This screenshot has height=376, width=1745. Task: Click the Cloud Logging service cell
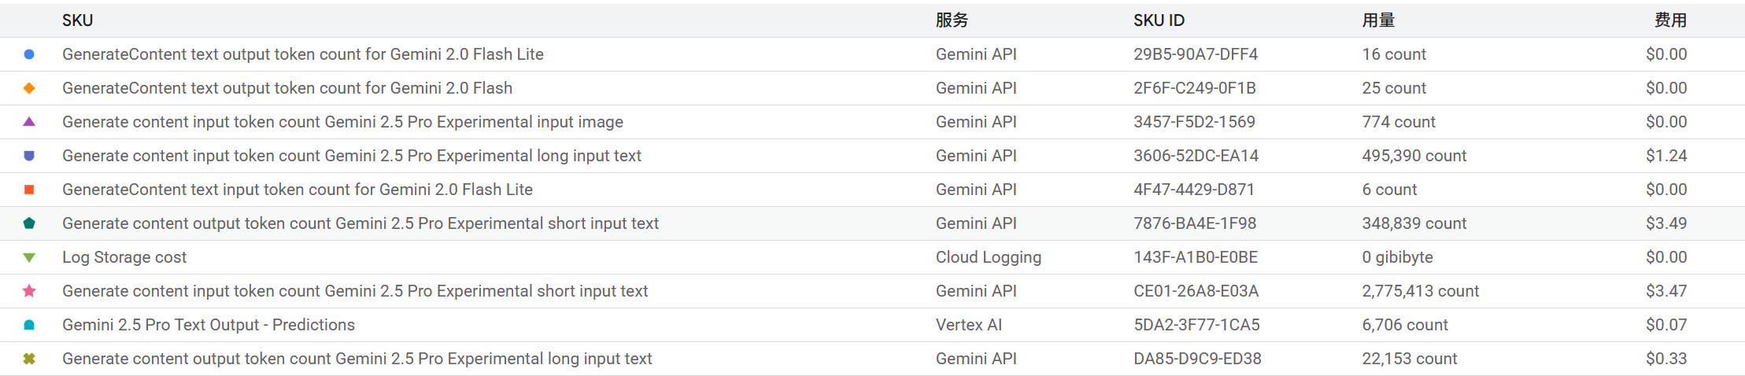tap(988, 257)
